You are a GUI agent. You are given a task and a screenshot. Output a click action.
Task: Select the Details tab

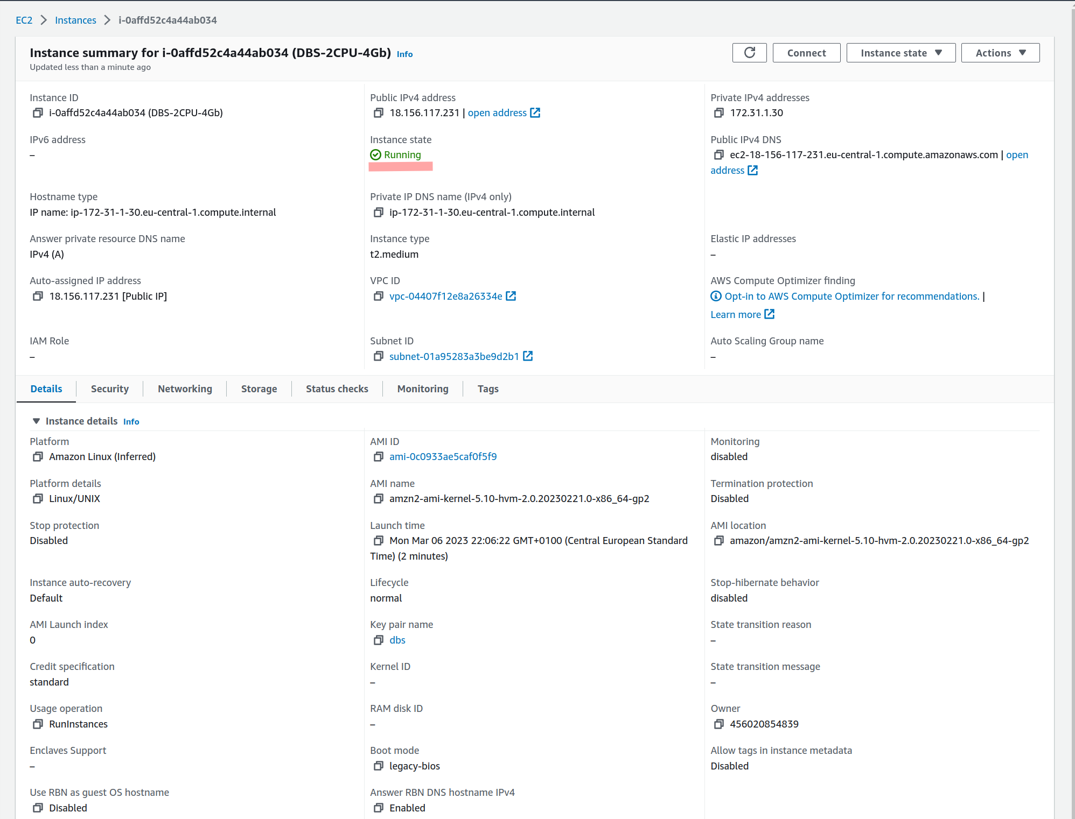(x=46, y=389)
